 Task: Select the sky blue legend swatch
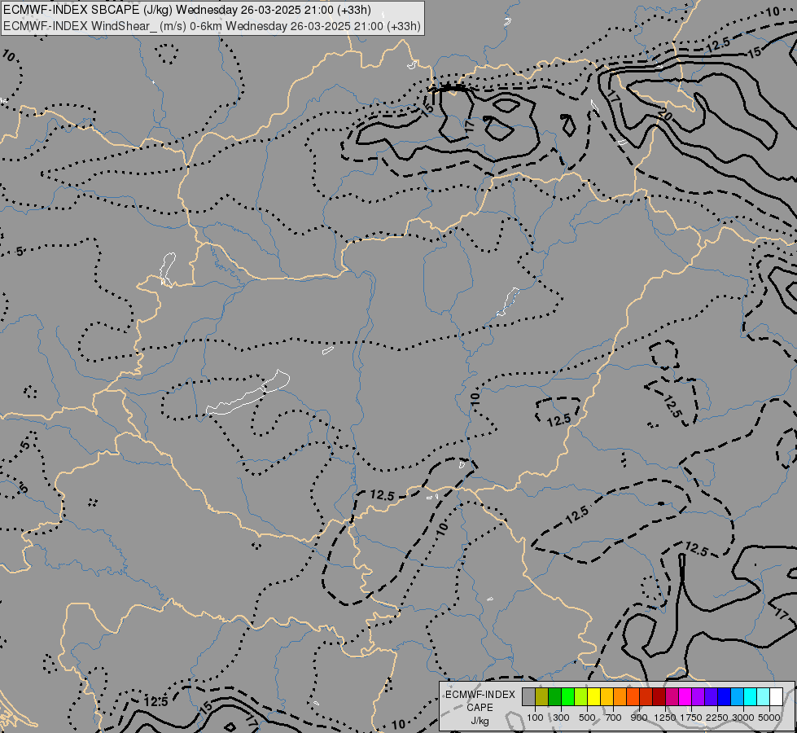[737, 696]
